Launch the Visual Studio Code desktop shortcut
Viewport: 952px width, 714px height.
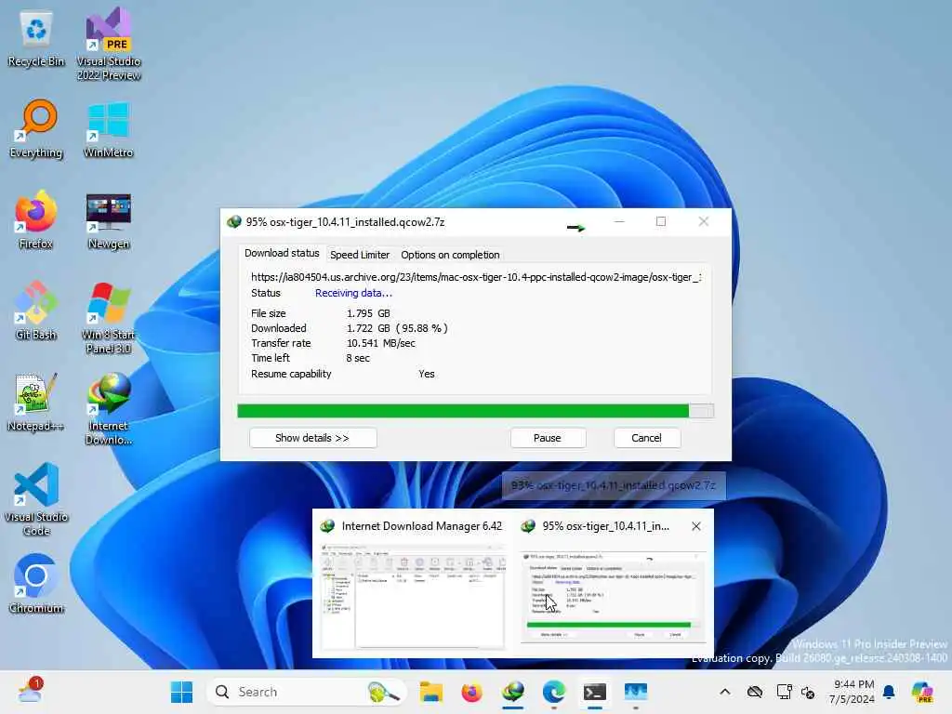click(x=36, y=499)
